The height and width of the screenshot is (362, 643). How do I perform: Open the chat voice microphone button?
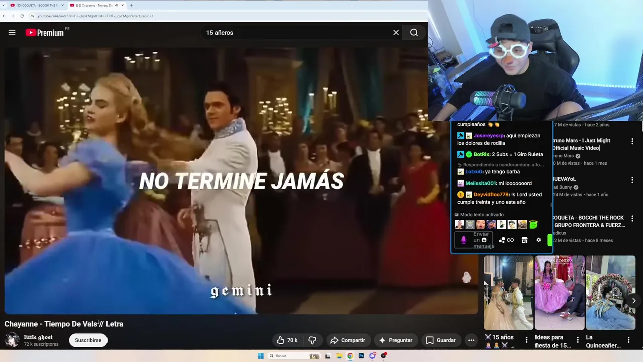[464, 240]
